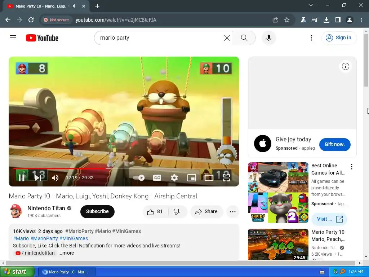Share the video
The height and width of the screenshot is (277, 369).
(x=206, y=211)
